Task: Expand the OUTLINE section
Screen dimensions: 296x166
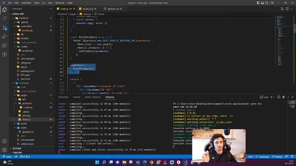Action: (17, 148)
